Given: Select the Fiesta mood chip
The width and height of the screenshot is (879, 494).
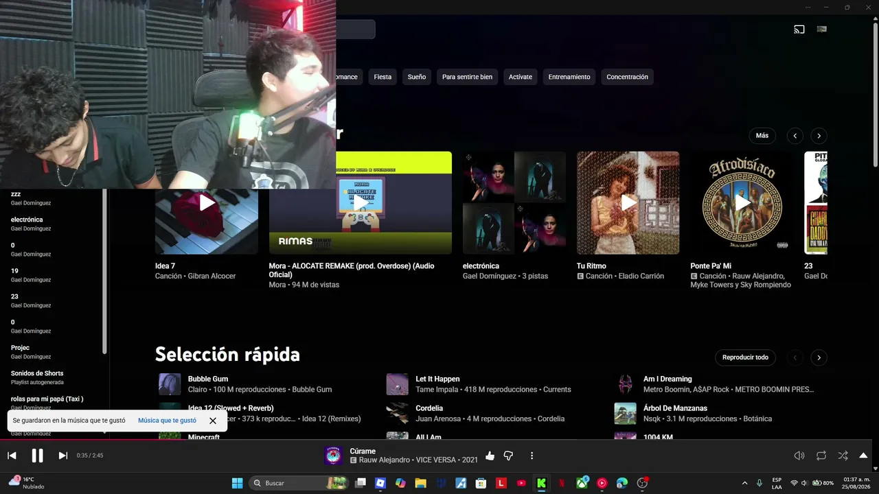Looking at the screenshot, I should (x=383, y=77).
